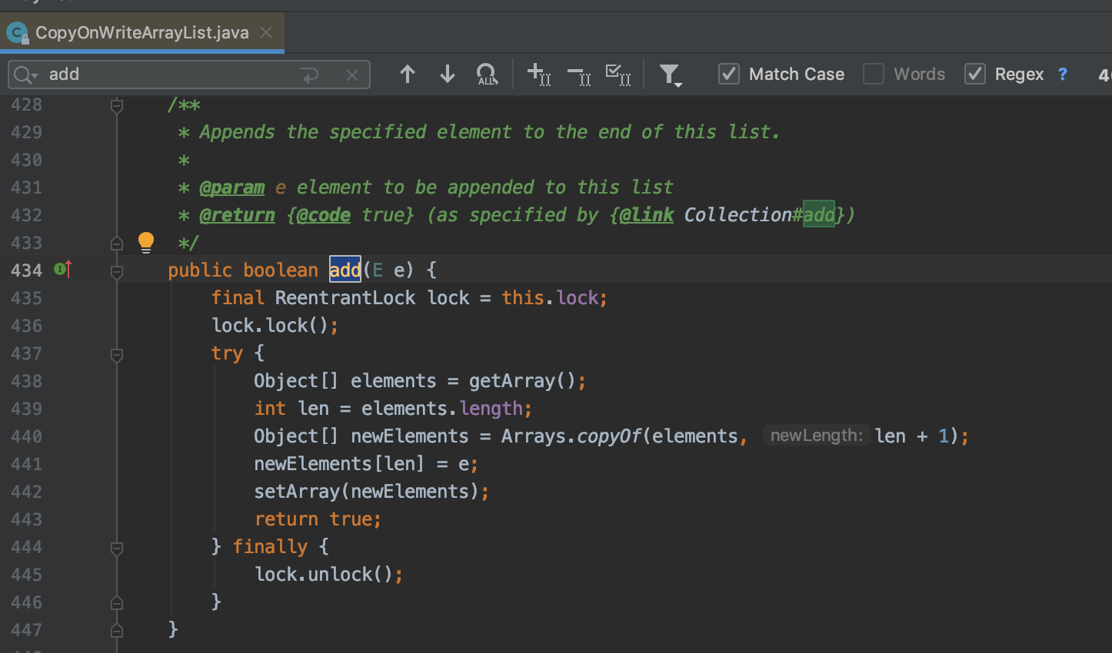Fold the try block at line 437
The width and height of the screenshot is (1112, 653).
(x=117, y=354)
